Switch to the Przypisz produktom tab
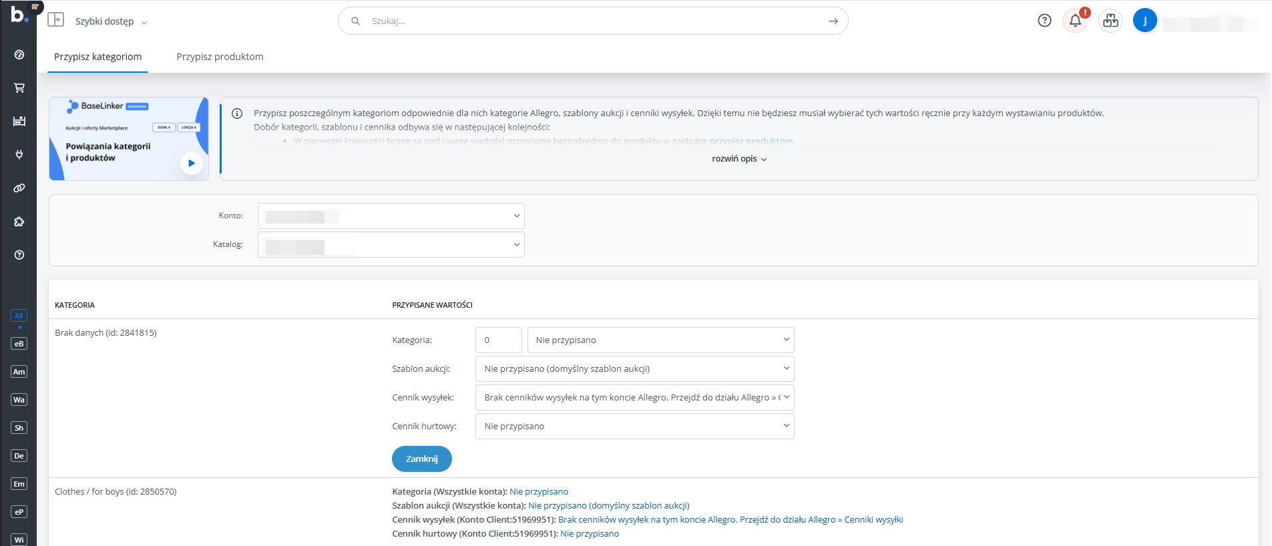The width and height of the screenshot is (1272, 546). [220, 57]
